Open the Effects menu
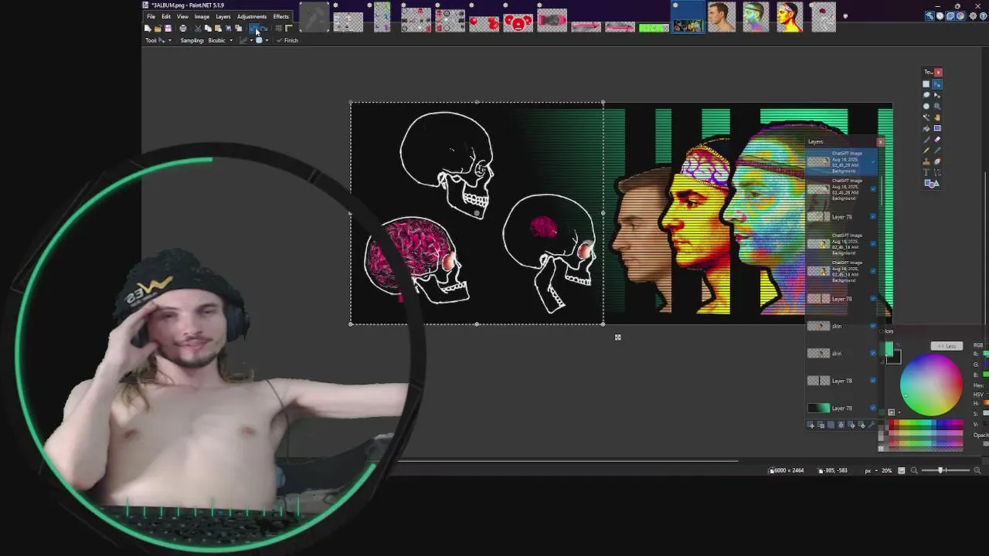 pyautogui.click(x=280, y=16)
